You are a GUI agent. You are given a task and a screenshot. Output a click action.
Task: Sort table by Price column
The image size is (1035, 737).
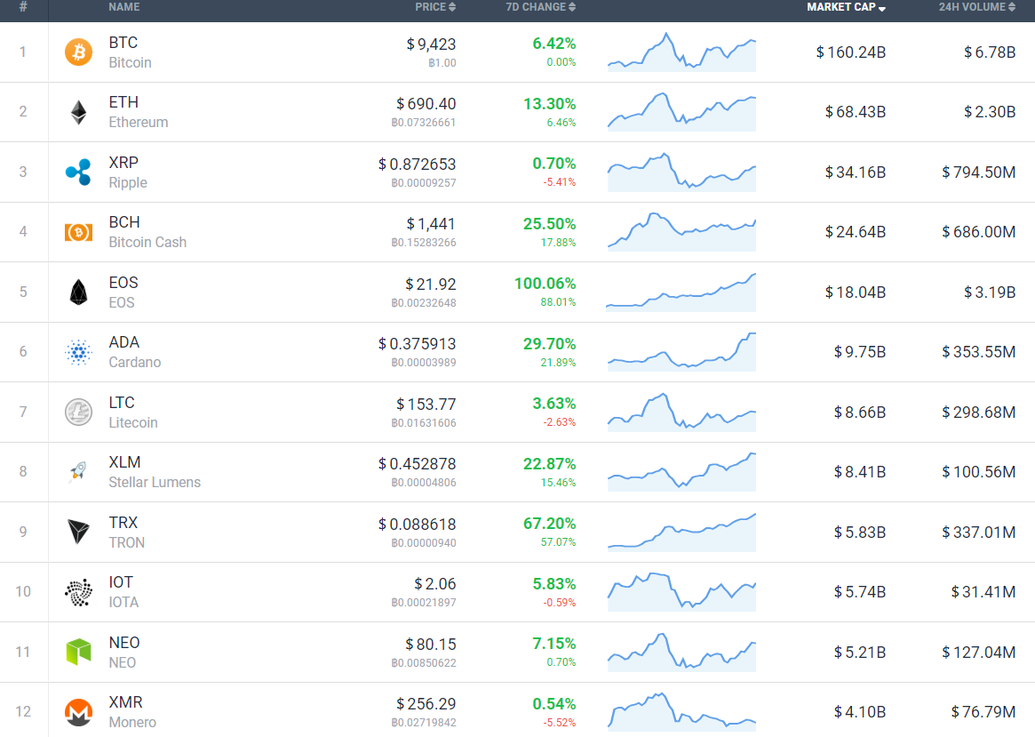[435, 7]
